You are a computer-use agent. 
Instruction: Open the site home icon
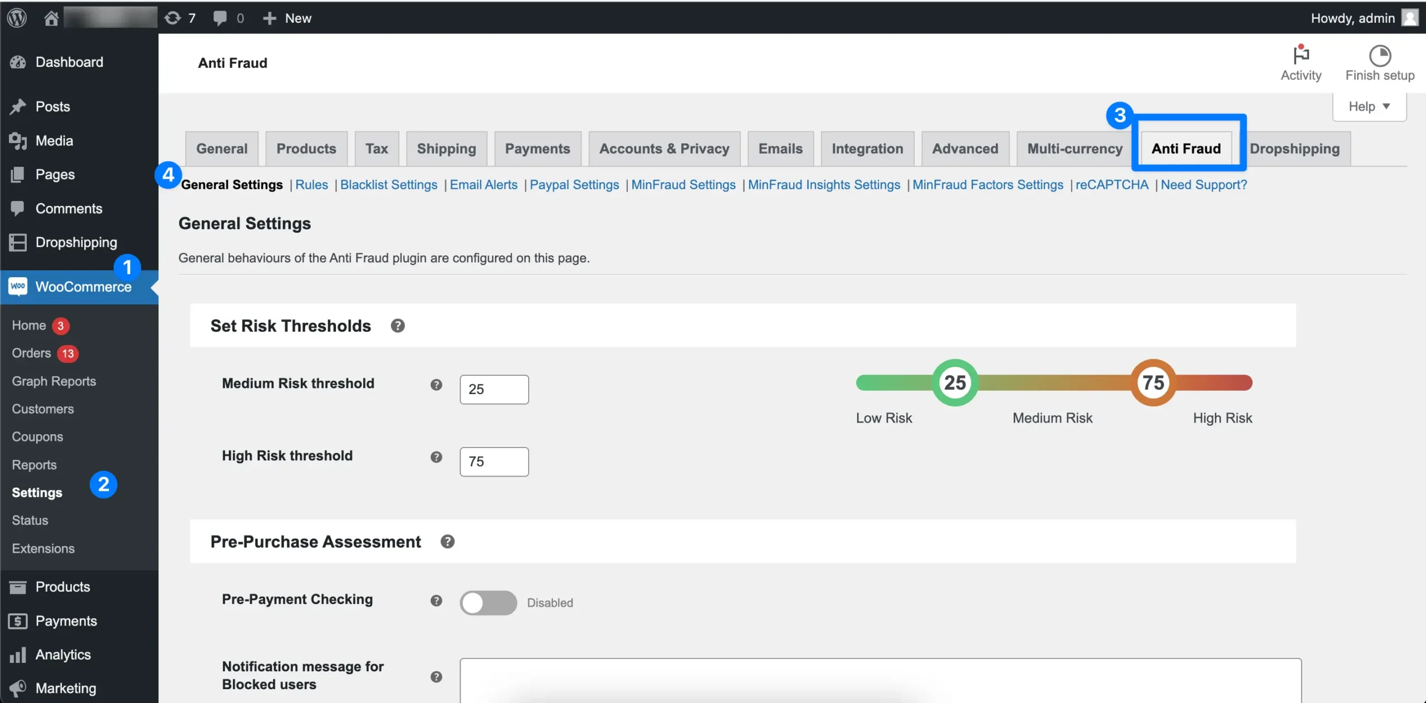(x=51, y=18)
